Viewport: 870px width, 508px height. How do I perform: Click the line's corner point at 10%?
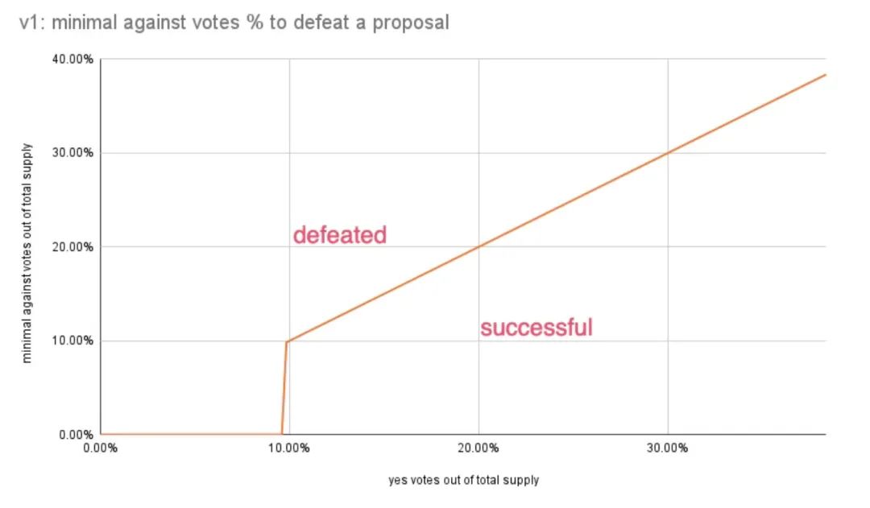click(x=287, y=341)
